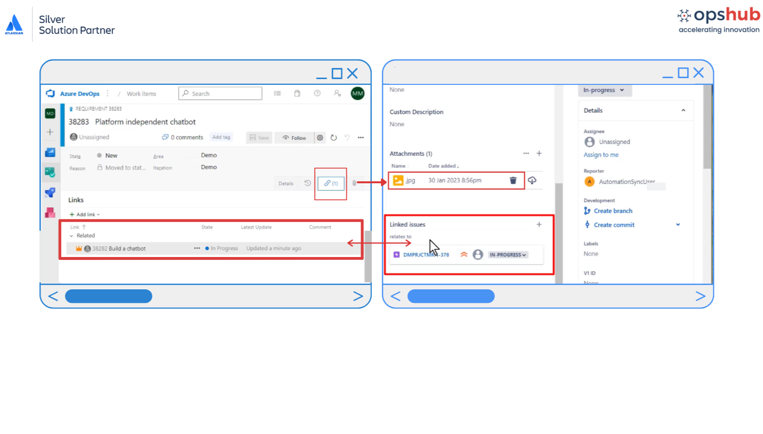
Task: Open the Area field showing Demo
Action: pyautogui.click(x=209, y=155)
